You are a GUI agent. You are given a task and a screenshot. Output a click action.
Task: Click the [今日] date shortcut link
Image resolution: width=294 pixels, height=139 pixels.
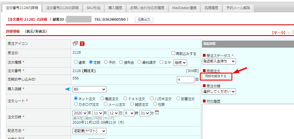click(x=98, y=118)
